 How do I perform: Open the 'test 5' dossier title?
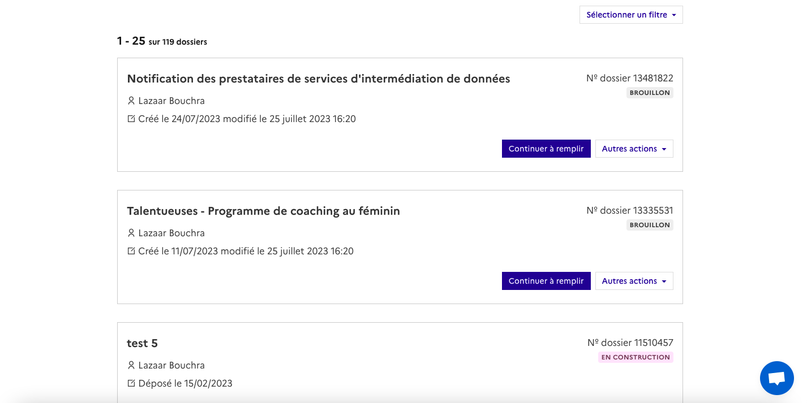pyautogui.click(x=142, y=343)
